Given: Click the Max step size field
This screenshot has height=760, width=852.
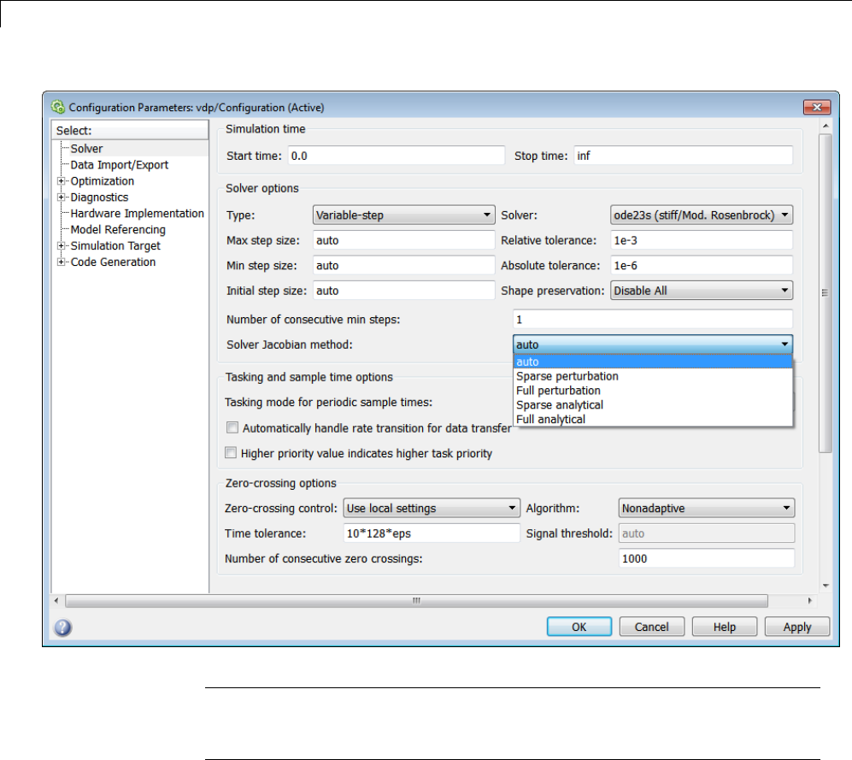Looking at the screenshot, I should click(x=403, y=240).
